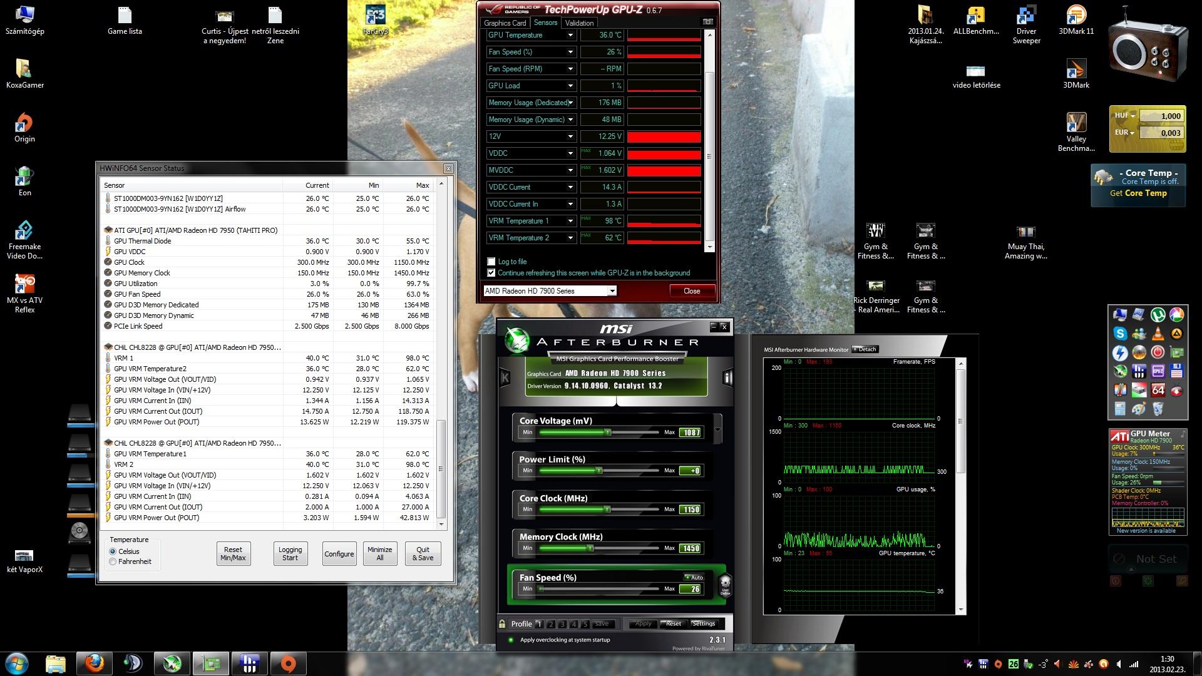
Task: Toggle Auto fan speed in Afterburner
Action: pyautogui.click(x=694, y=577)
